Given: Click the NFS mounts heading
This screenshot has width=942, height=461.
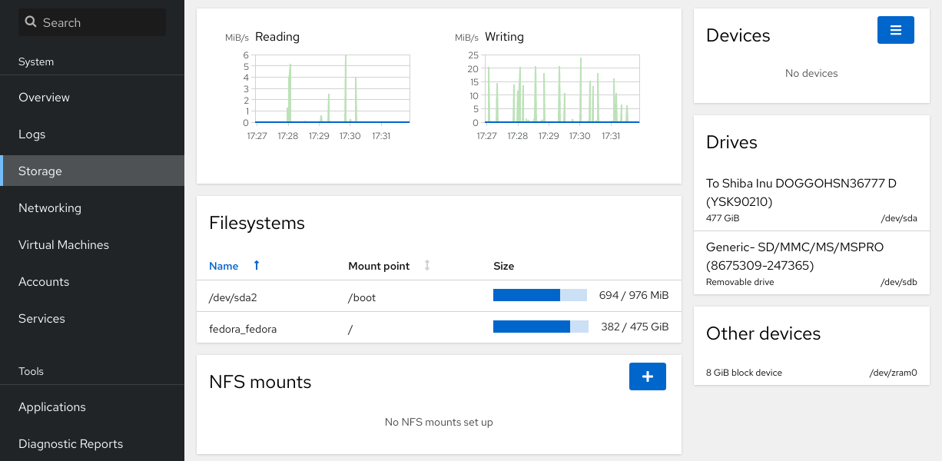Looking at the screenshot, I should (x=260, y=382).
